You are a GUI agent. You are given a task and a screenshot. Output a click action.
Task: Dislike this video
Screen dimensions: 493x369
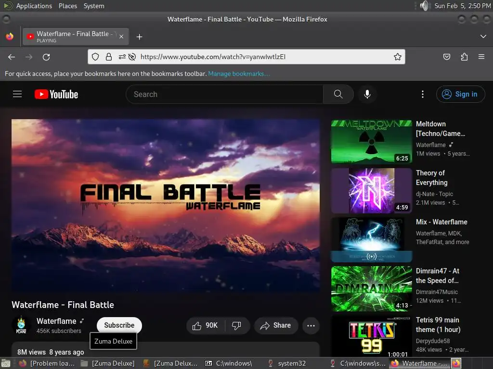tap(236, 325)
